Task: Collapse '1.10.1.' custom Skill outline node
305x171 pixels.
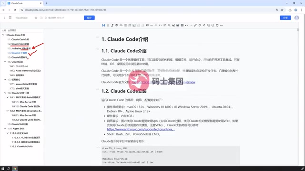Action: pos(8,133)
